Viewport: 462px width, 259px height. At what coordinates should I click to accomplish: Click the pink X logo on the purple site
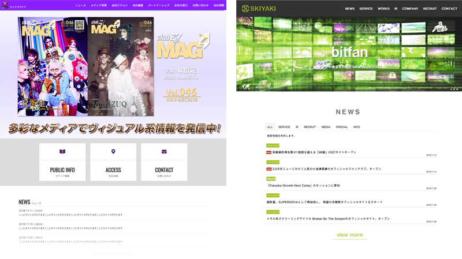coord(5,5)
